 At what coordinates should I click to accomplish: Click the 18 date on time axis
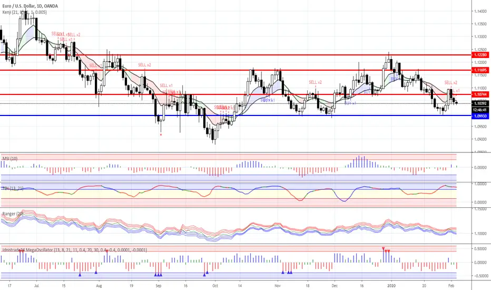click(x=308, y=286)
